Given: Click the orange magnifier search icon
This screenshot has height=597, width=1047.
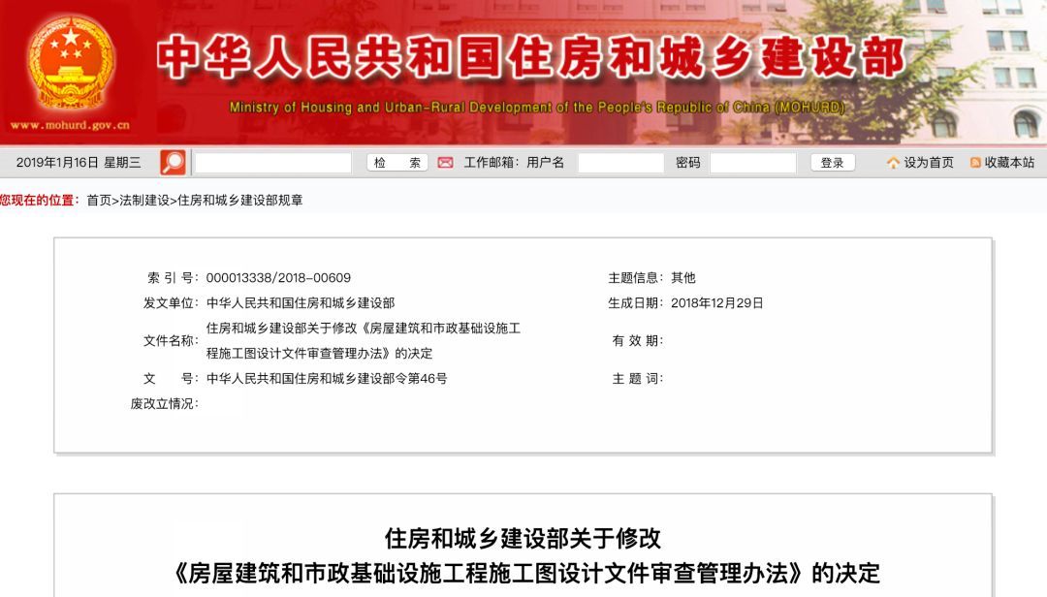Looking at the screenshot, I should pos(173,162).
